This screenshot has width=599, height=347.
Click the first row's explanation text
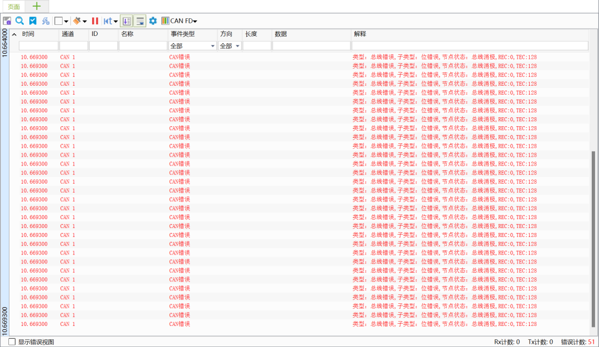point(445,57)
